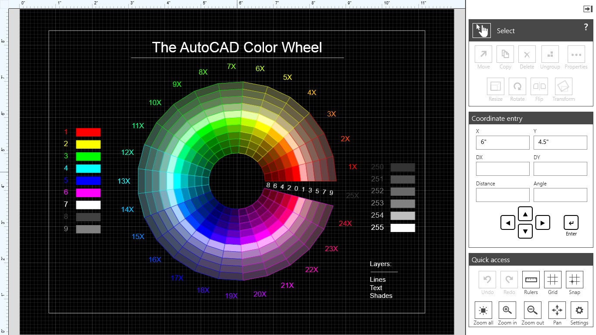Zoom in using the magnifier icon

(507, 311)
